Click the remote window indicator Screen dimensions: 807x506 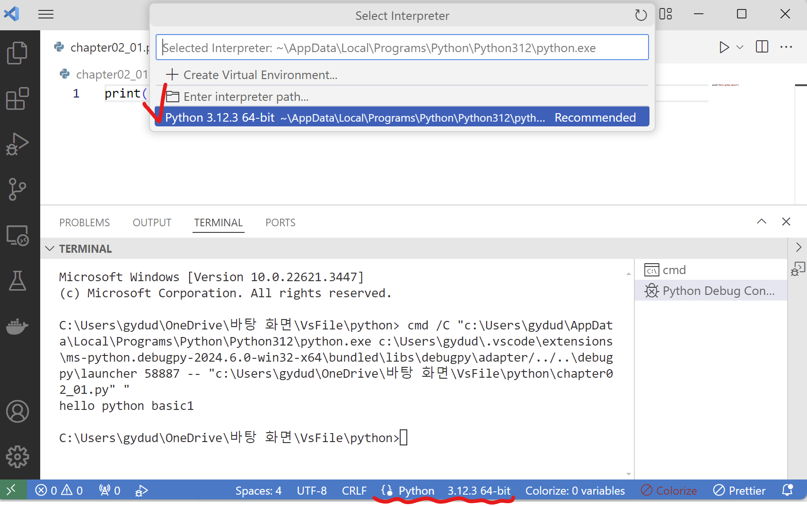11,490
